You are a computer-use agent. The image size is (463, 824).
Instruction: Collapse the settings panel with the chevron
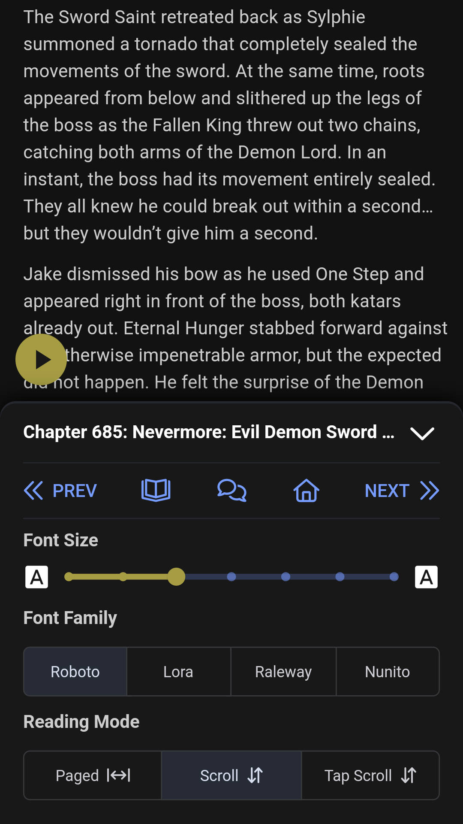pyautogui.click(x=422, y=433)
